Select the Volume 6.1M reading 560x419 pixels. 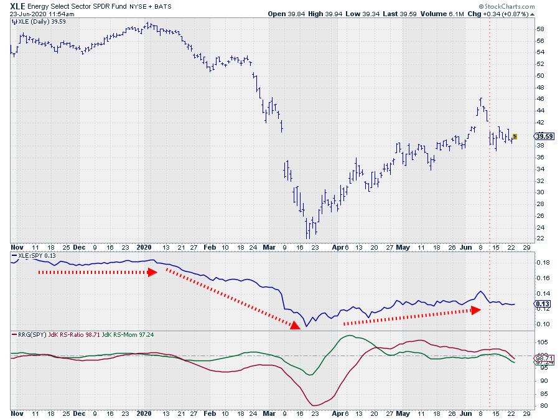tap(442, 14)
